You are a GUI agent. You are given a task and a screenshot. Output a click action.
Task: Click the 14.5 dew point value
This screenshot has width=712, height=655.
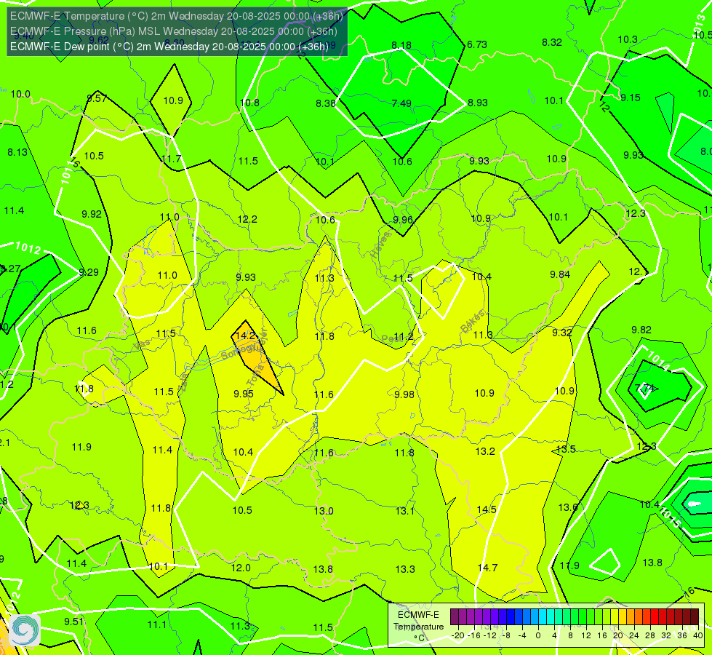[487, 509]
